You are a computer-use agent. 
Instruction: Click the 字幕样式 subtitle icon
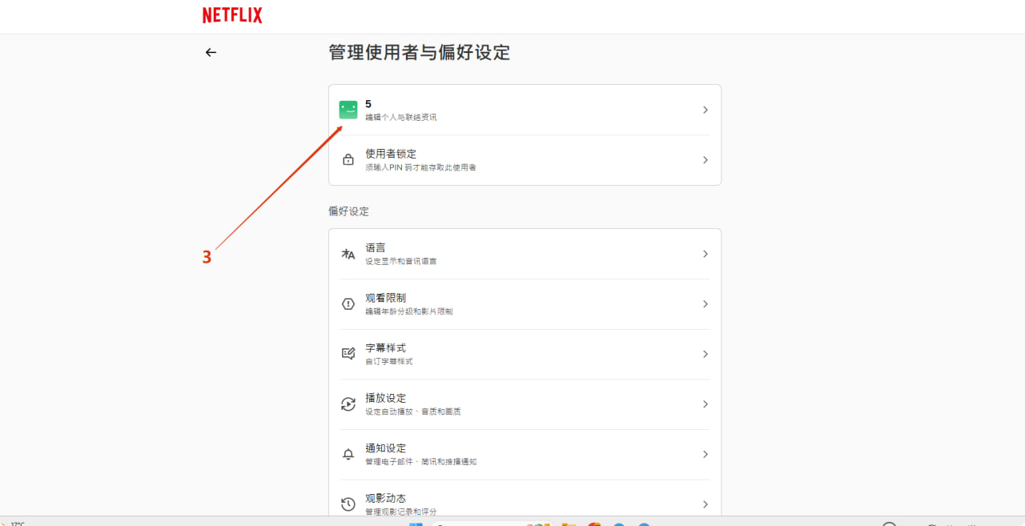point(348,354)
